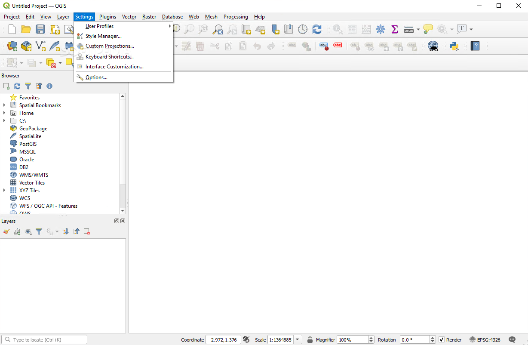Open Manage Map Themes eye icon
Viewport: 528px width, 345px height.
pyautogui.click(x=28, y=231)
